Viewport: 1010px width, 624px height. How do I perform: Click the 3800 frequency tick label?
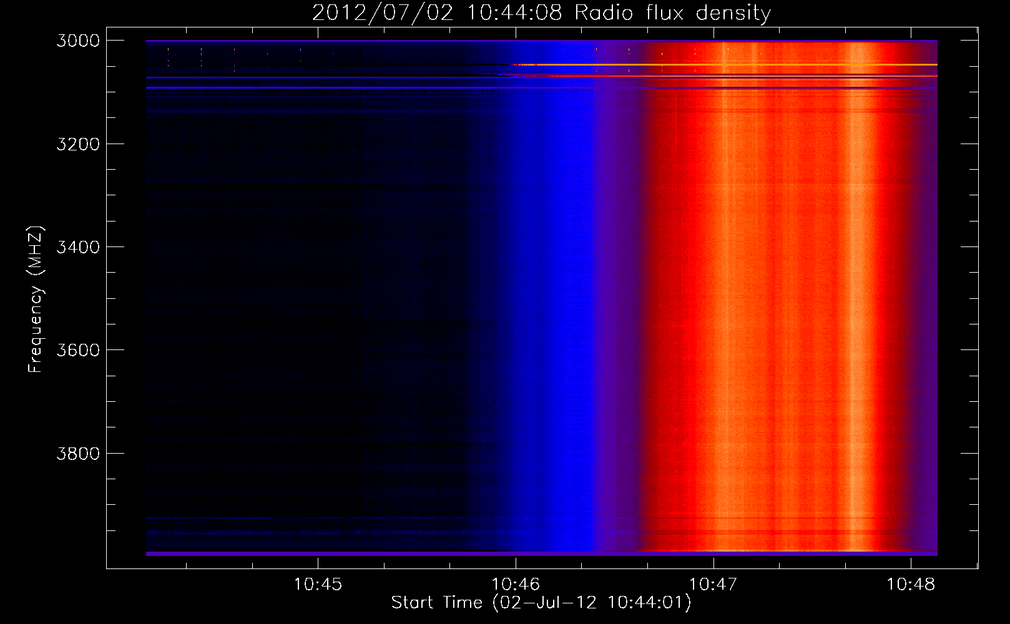78,454
